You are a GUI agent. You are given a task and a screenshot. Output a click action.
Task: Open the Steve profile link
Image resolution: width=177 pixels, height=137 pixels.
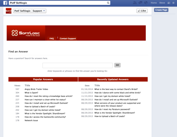coord(162,3)
